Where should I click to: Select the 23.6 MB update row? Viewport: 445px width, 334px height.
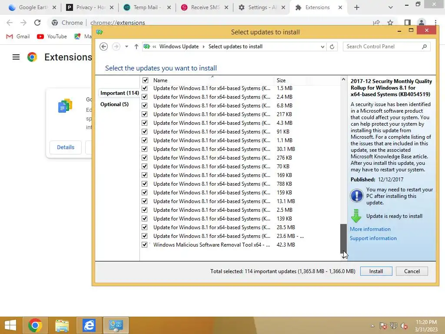pyautogui.click(x=240, y=236)
